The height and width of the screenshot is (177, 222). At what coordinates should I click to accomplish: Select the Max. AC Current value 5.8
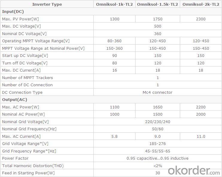pos(114,136)
